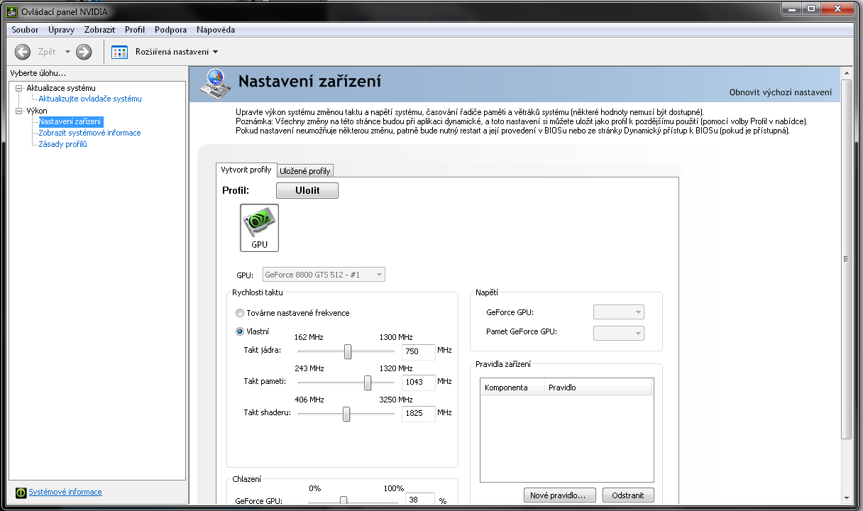The height and width of the screenshot is (511, 863).
Task: Click the Back arrow icon
Action: point(23,52)
